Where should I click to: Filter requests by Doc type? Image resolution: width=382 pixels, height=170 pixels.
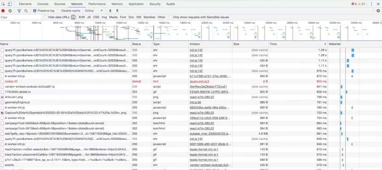pyautogui.click(x=131, y=17)
